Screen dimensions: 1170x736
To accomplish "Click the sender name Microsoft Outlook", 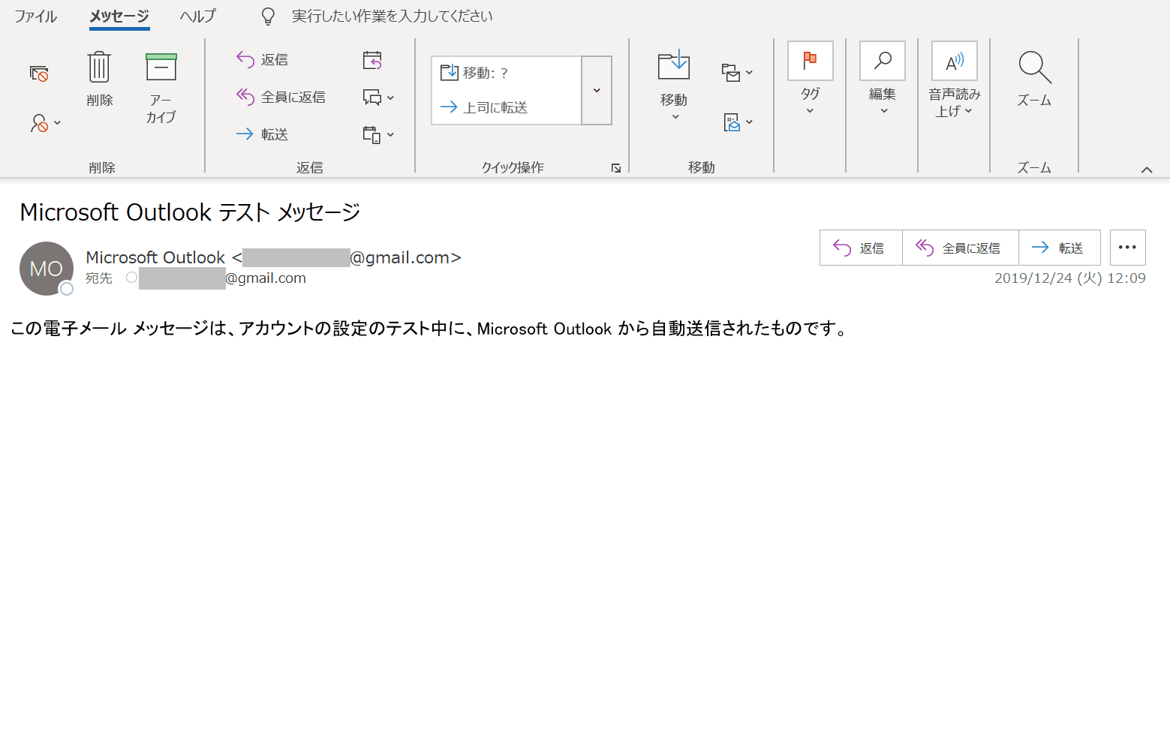I will tap(155, 257).
